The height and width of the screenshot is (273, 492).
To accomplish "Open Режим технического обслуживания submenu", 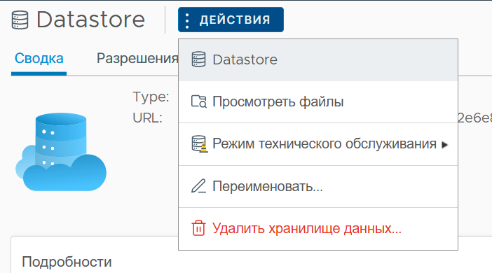I will (x=318, y=144).
